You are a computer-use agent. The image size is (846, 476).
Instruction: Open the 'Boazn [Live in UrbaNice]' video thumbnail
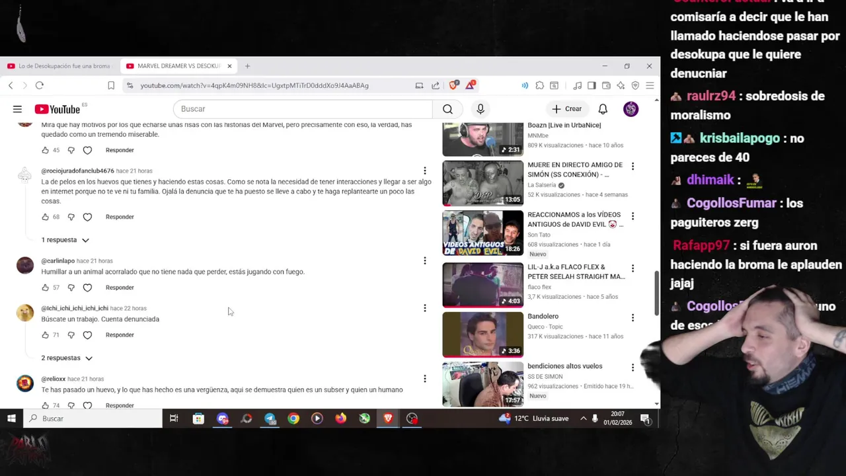click(482, 139)
